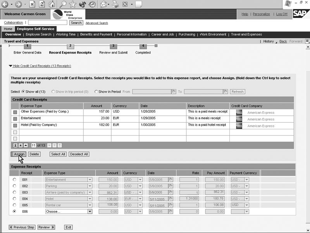The image size is (310, 233).
Task: Open Expense Type dropdown for receipt 001 Entertainment
Action: point(90,180)
